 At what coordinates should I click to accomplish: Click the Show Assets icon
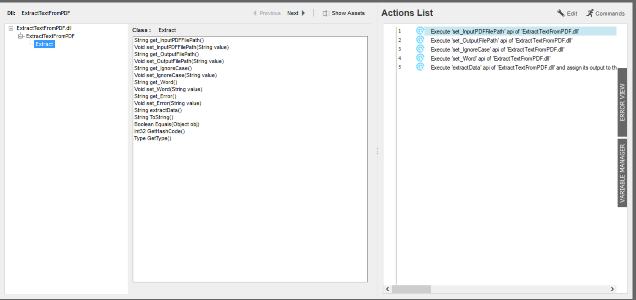(x=326, y=13)
